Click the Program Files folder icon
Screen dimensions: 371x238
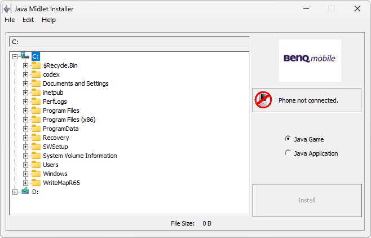coord(36,110)
